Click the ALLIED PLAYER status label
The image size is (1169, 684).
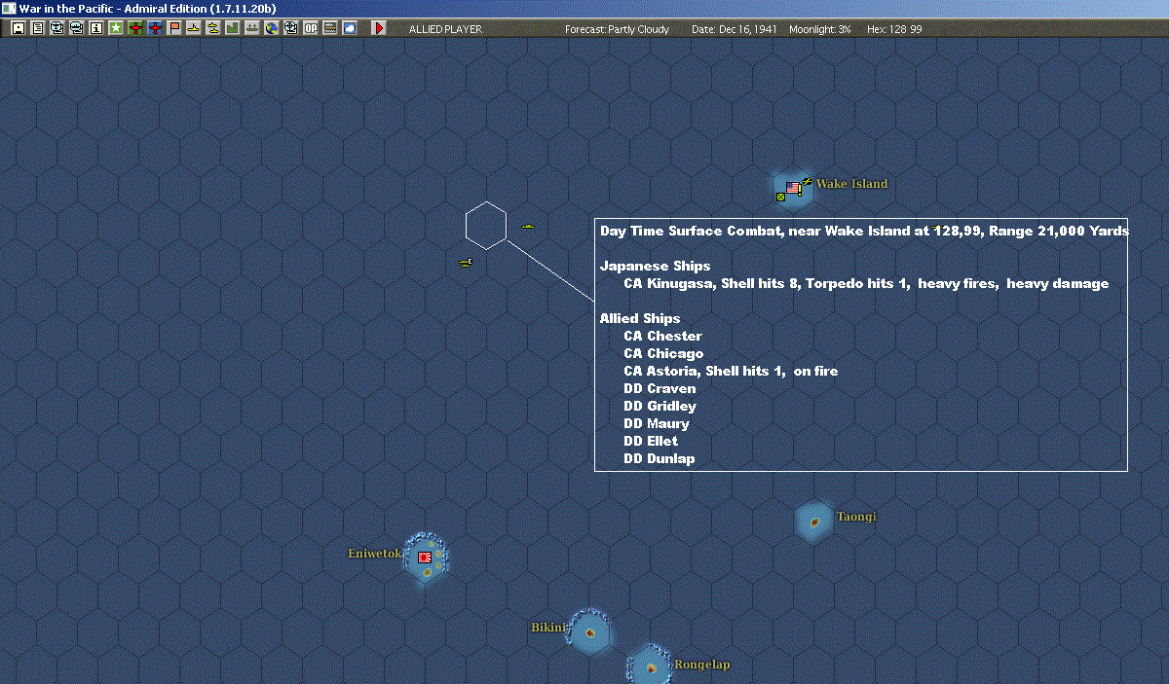(445, 29)
